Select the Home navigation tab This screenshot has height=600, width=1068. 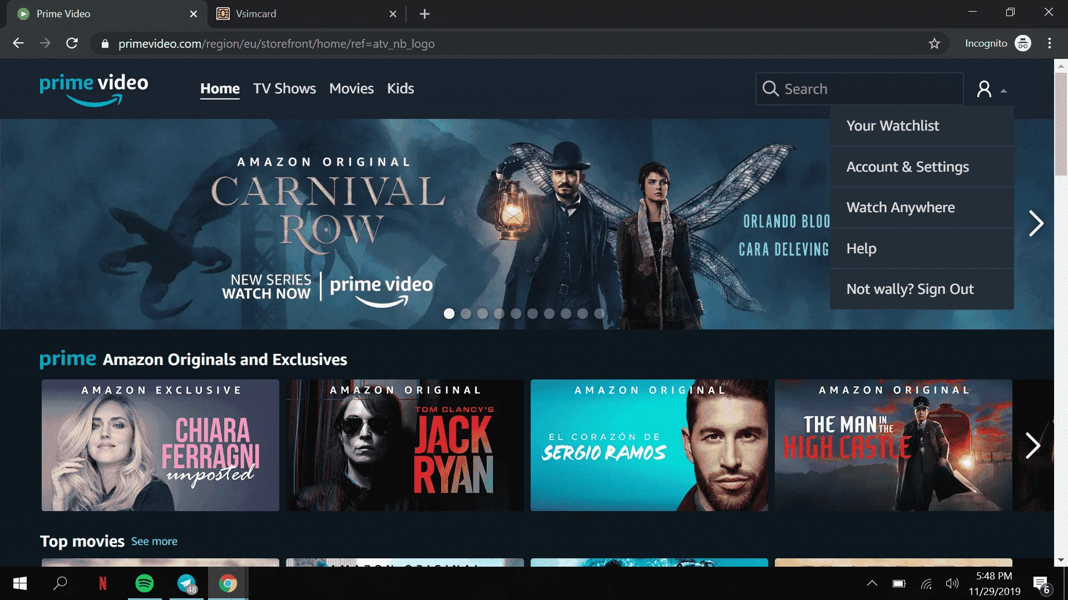point(220,89)
